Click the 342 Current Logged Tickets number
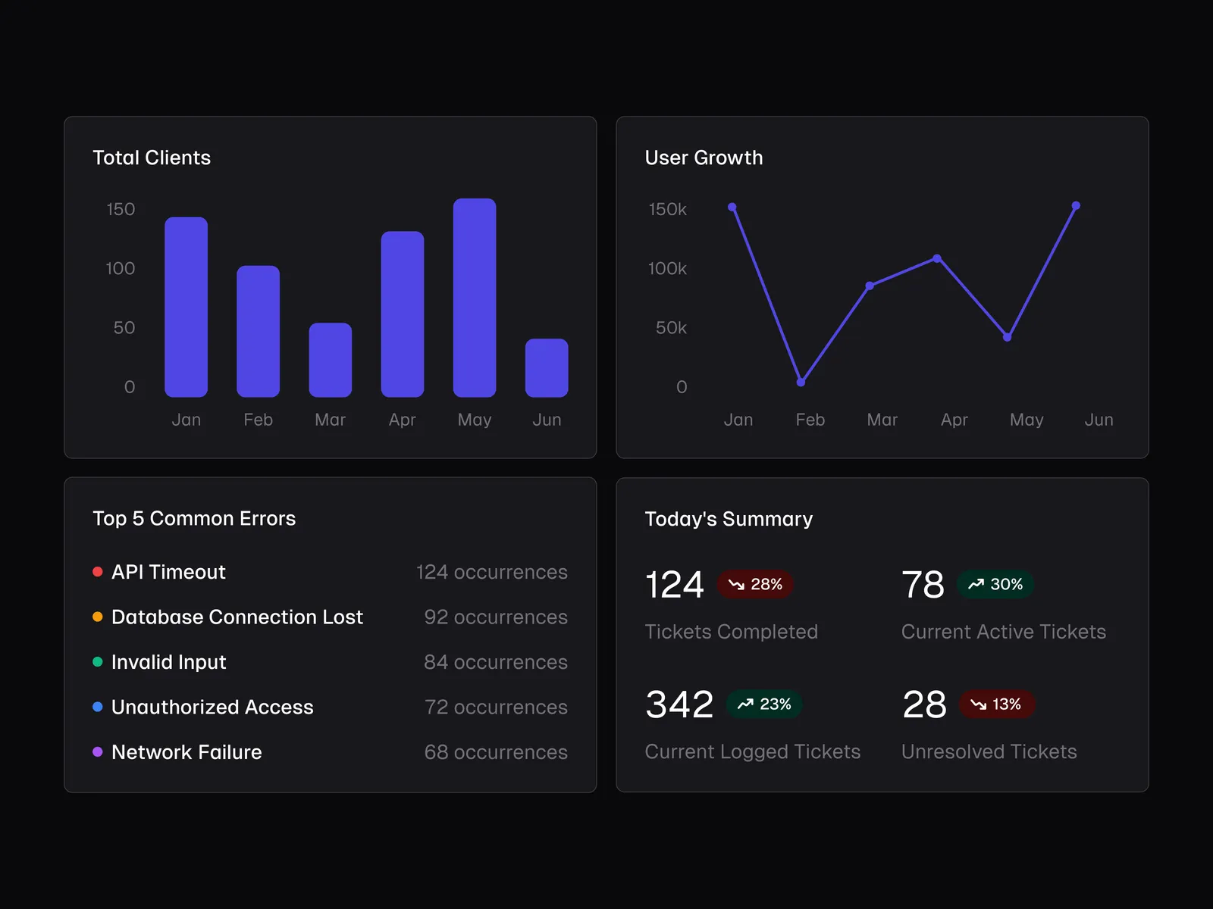The height and width of the screenshot is (909, 1213). 679,704
